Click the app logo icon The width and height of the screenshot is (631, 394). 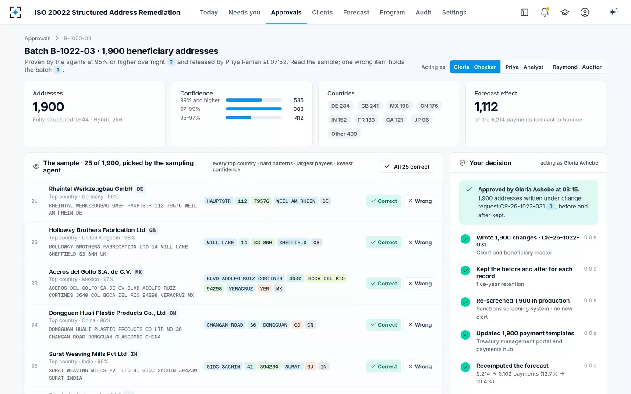[15, 12]
